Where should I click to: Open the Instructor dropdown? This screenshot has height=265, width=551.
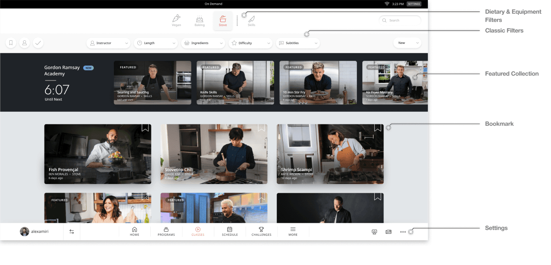pos(109,43)
